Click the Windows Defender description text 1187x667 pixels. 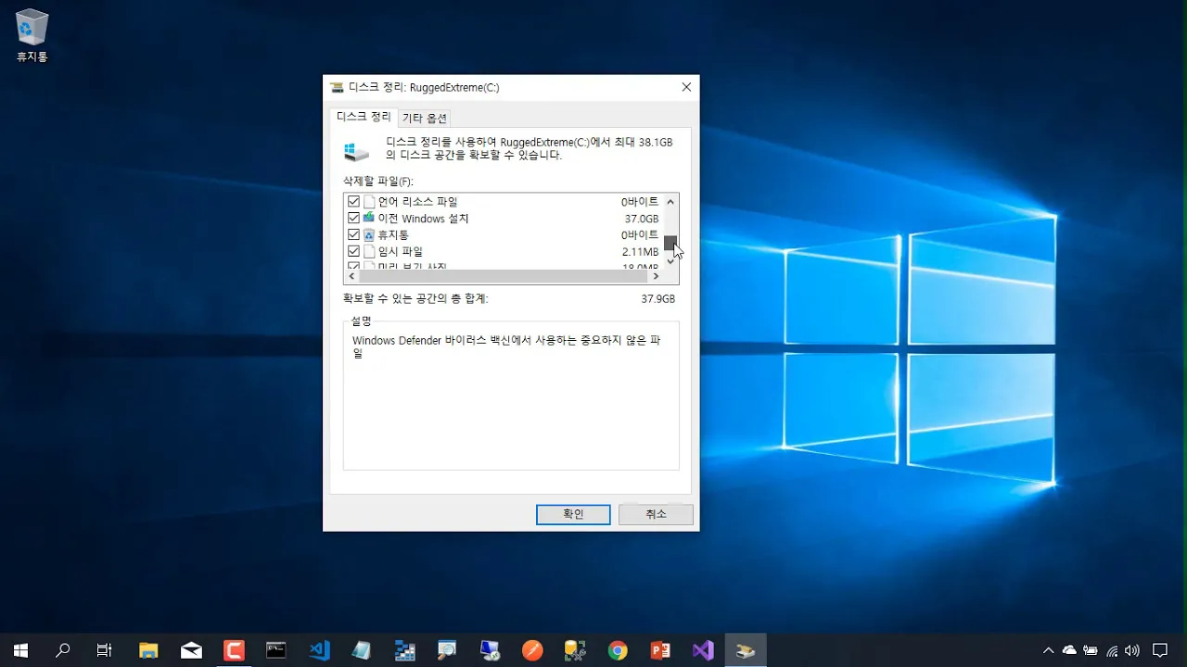click(506, 346)
